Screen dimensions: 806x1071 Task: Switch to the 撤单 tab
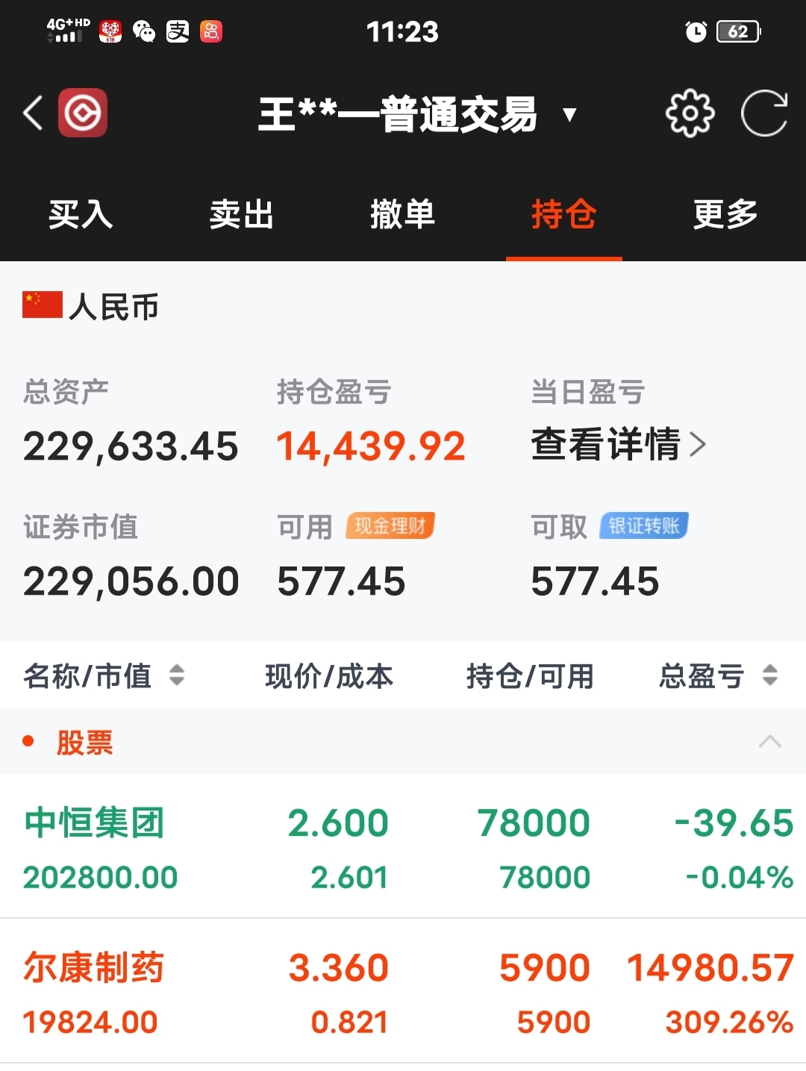click(x=403, y=215)
